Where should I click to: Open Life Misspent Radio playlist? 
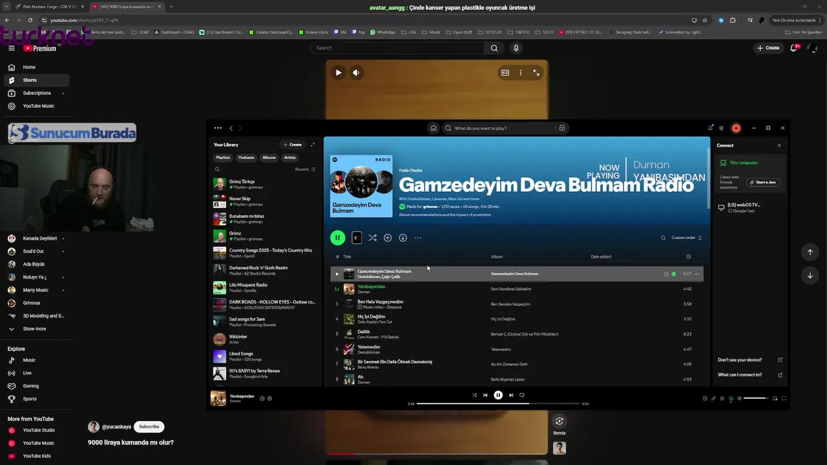click(265, 287)
